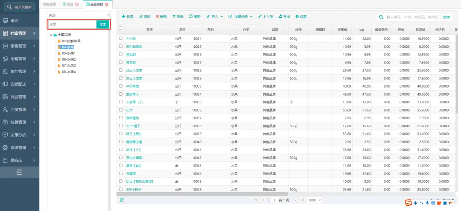Open the 导入 import dropdown
Viewport: 461px width, 211px height.
click(215, 17)
